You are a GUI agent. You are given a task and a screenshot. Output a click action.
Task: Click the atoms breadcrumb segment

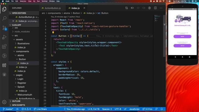67,13
